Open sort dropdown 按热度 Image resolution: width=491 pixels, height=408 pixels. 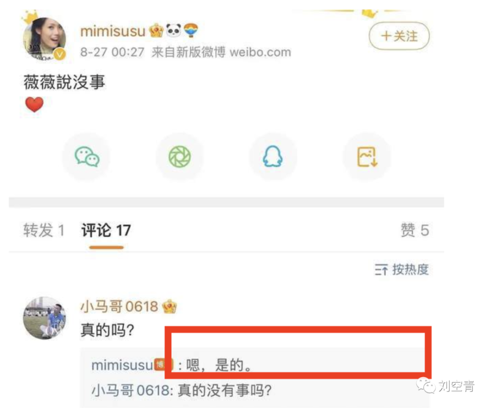(402, 270)
